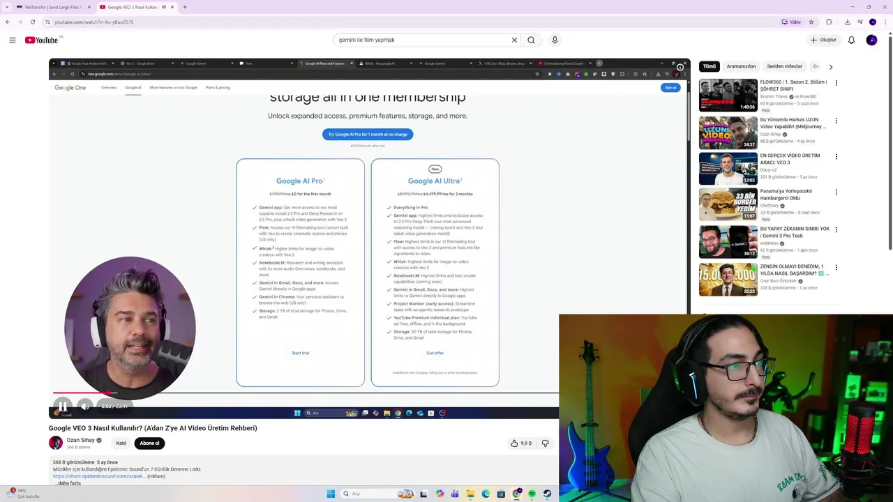Join channel with Katıl button
The image size is (893, 502).
coord(121,443)
